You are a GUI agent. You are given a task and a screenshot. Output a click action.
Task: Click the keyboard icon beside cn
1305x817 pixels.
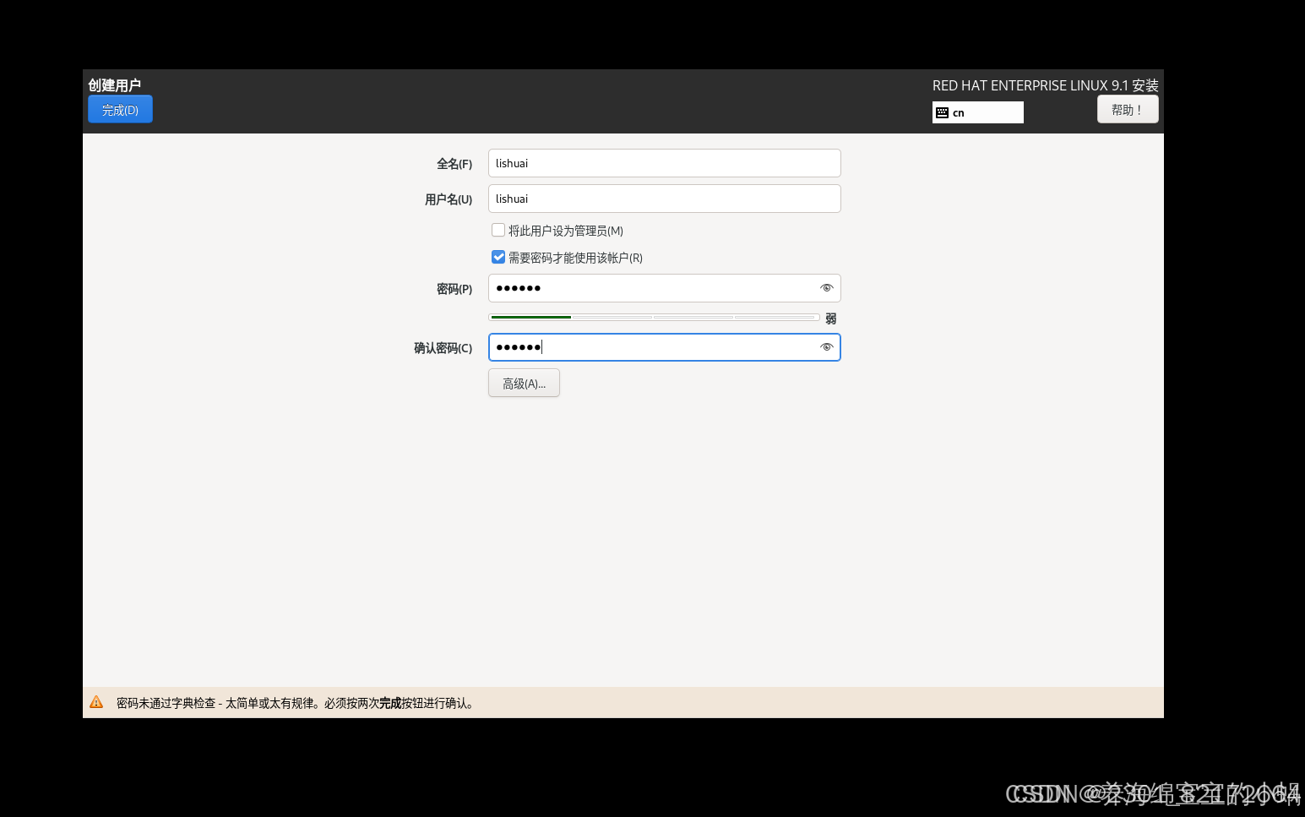point(943,112)
